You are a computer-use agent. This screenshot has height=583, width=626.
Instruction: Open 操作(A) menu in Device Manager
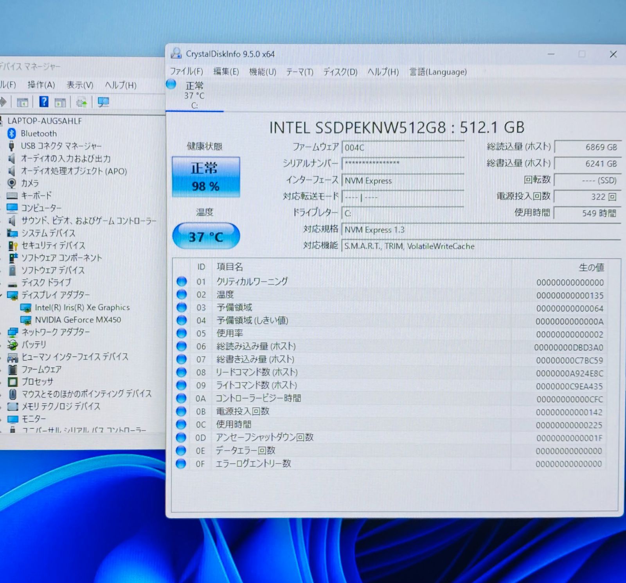[x=41, y=85]
